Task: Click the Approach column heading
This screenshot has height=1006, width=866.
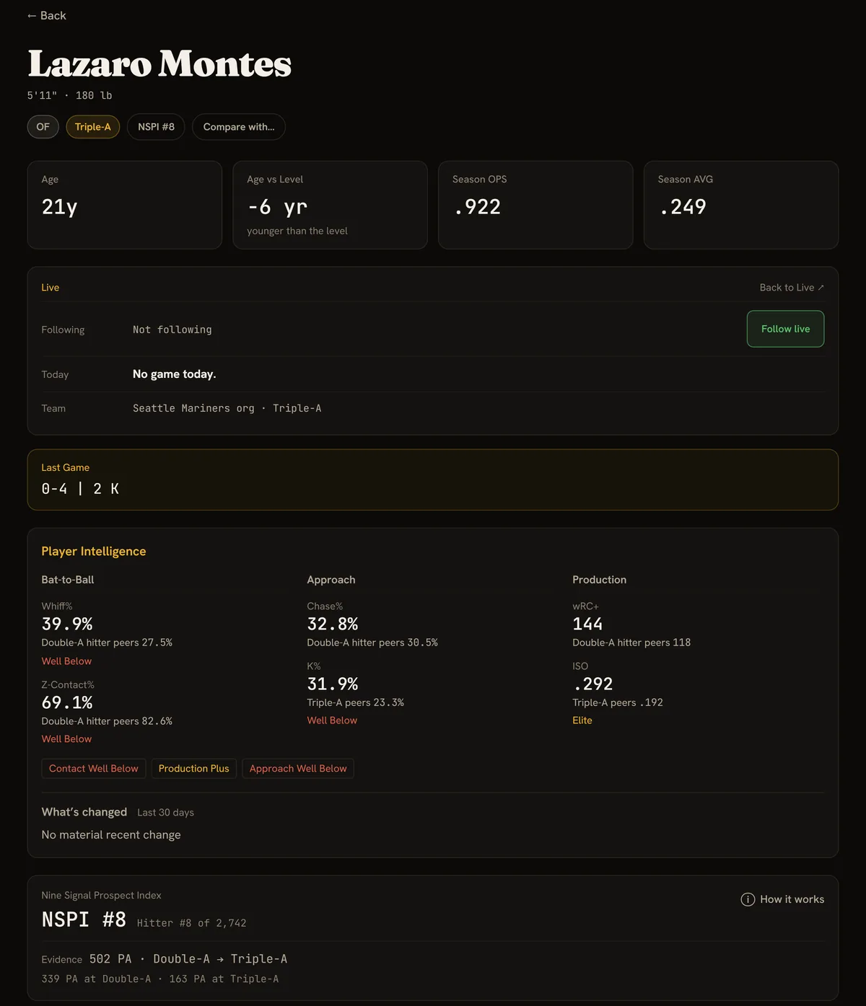Action: [331, 580]
